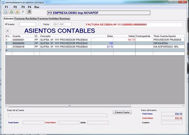189x135 pixels.
Task: Close the Mantenimiento de Asientos window
Action: click(183, 2)
